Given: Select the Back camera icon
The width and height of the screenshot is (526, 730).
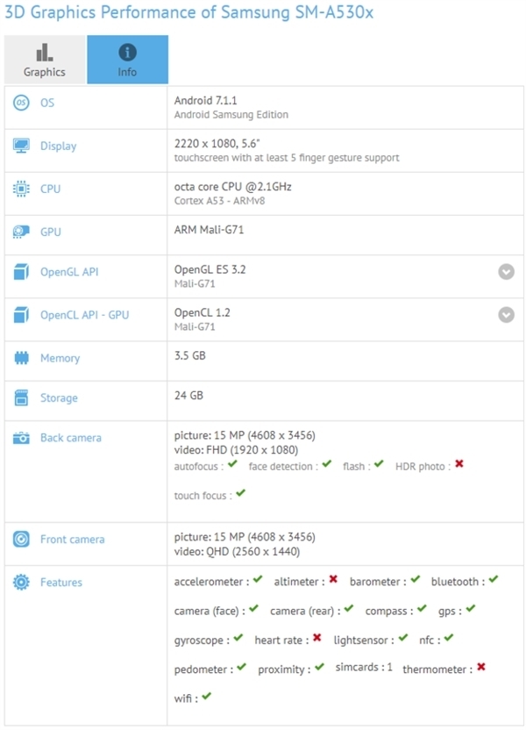Looking at the screenshot, I should [19, 438].
